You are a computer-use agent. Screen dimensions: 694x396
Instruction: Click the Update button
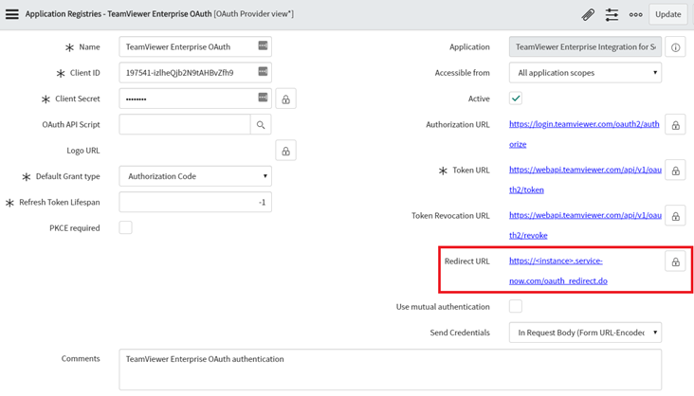coord(667,14)
